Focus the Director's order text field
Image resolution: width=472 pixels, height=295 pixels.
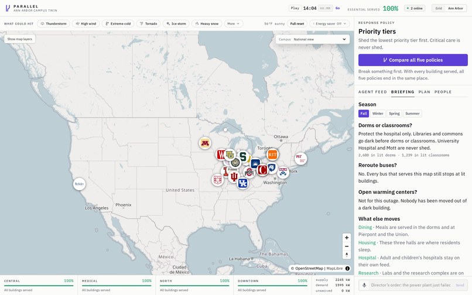(x=411, y=285)
